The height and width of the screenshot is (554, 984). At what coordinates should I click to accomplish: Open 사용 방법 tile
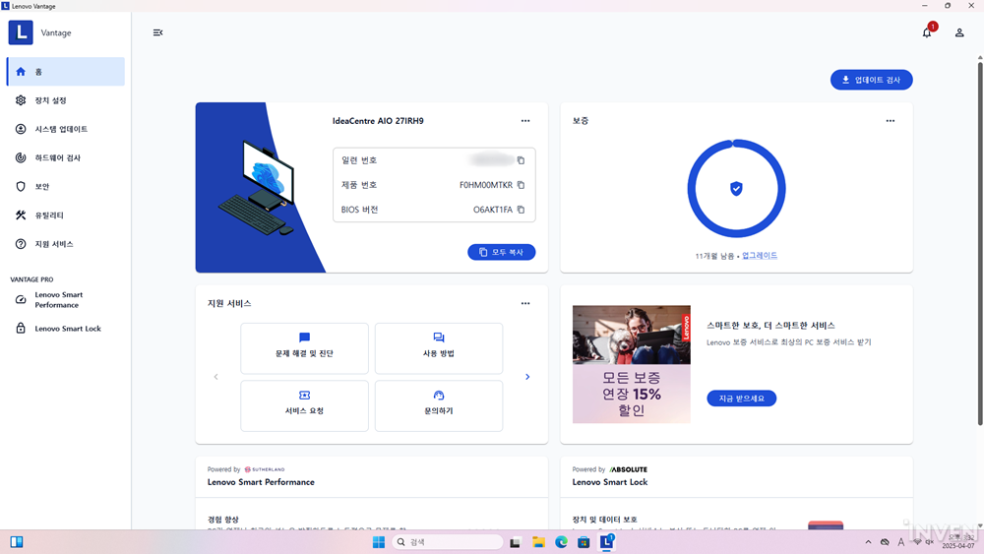pos(439,348)
